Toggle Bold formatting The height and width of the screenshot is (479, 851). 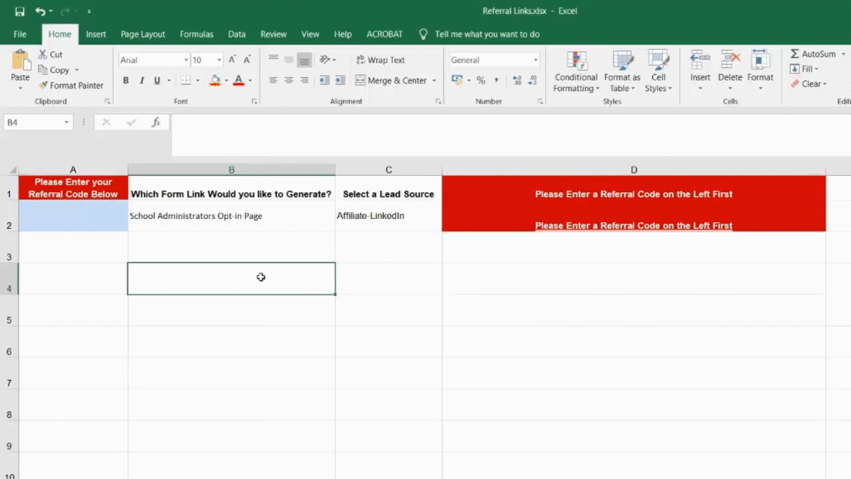point(126,80)
